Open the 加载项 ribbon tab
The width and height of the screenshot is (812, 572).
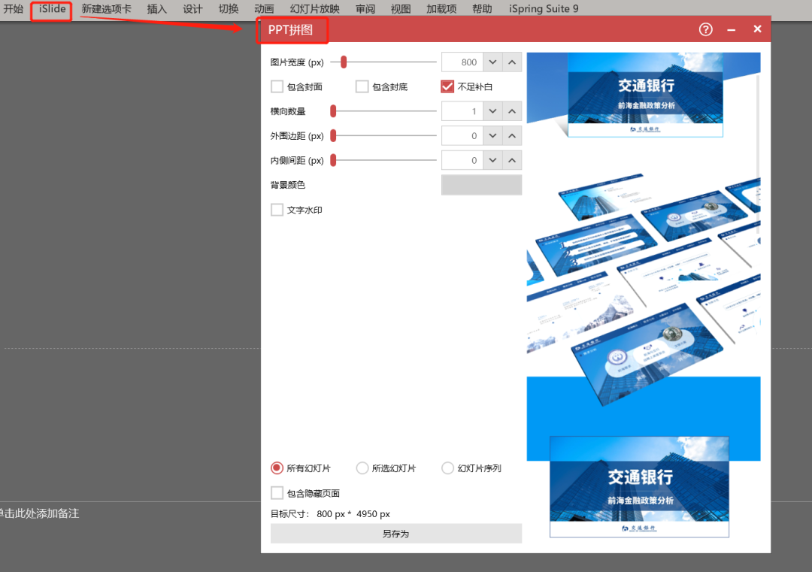(x=442, y=9)
